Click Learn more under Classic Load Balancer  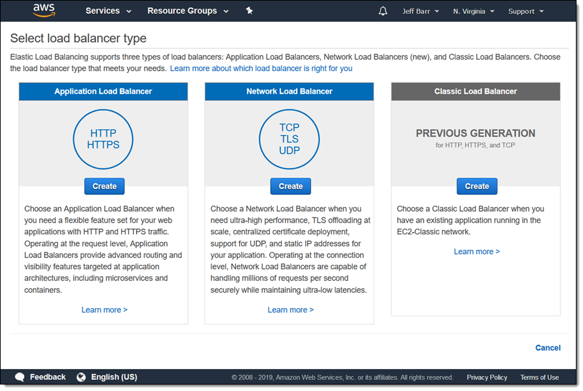(477, 251)
